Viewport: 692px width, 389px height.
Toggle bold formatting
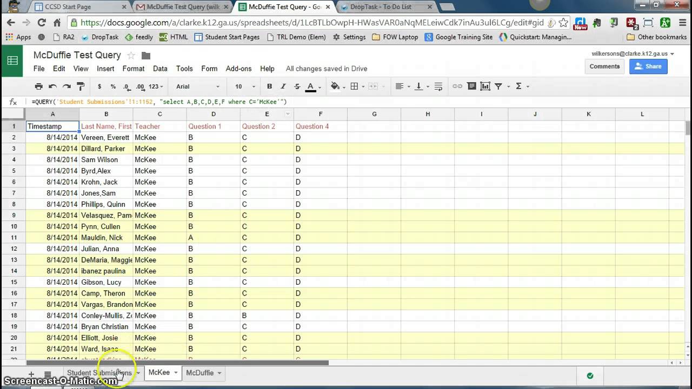point(269,86)
